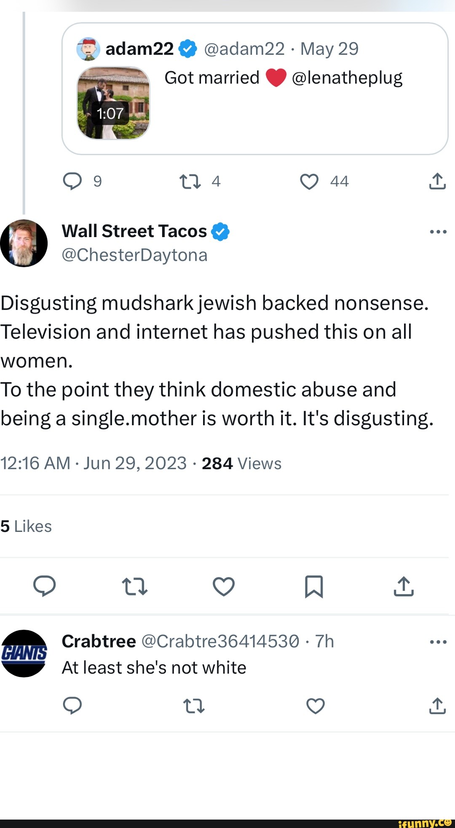The width and height of the screenshot is (455, 828).
Task: Open Wall Street Tacos profile picture
Action: pyautogui.click(x=24, y=243)
